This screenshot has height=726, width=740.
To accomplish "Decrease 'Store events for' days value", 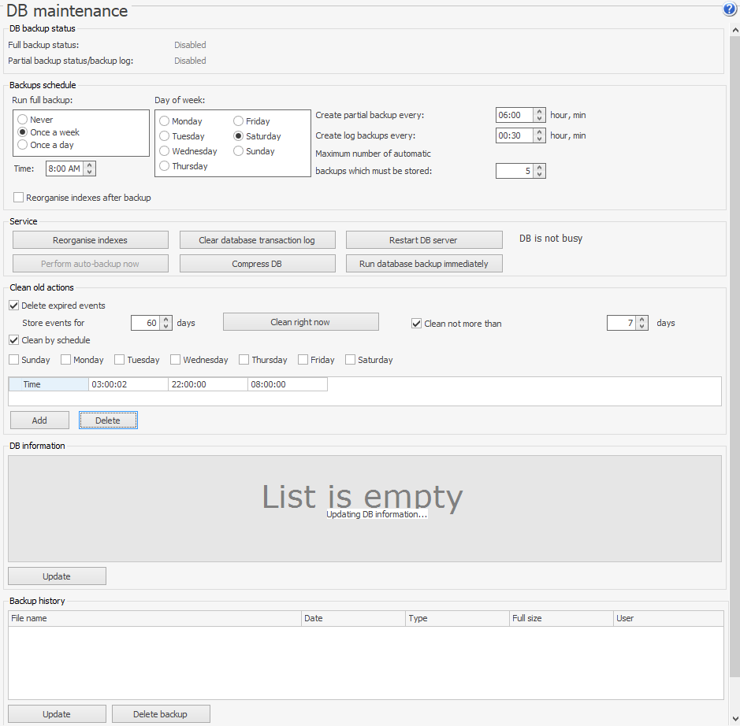I will click(x=166, y=326).
